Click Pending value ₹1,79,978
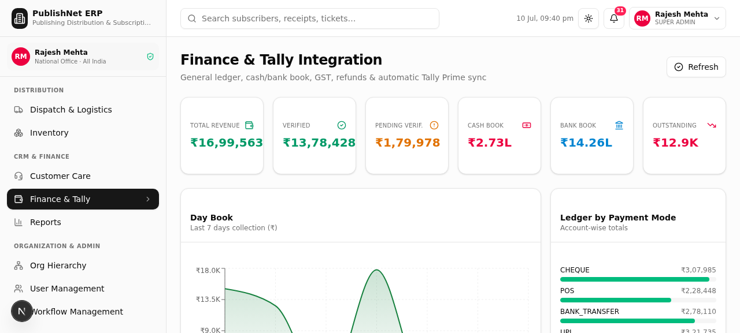This screenshot has height=333, width=740. [x=408, y=143]
